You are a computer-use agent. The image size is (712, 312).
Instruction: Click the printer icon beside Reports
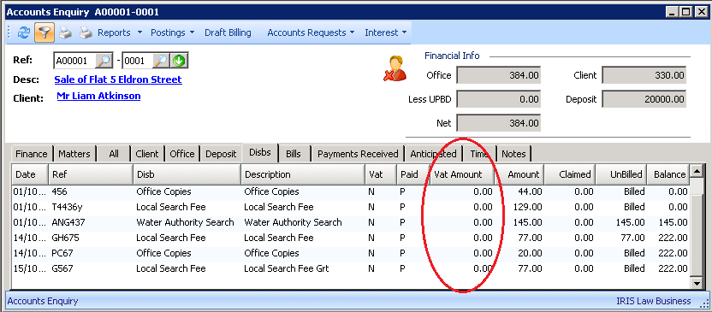86,32
